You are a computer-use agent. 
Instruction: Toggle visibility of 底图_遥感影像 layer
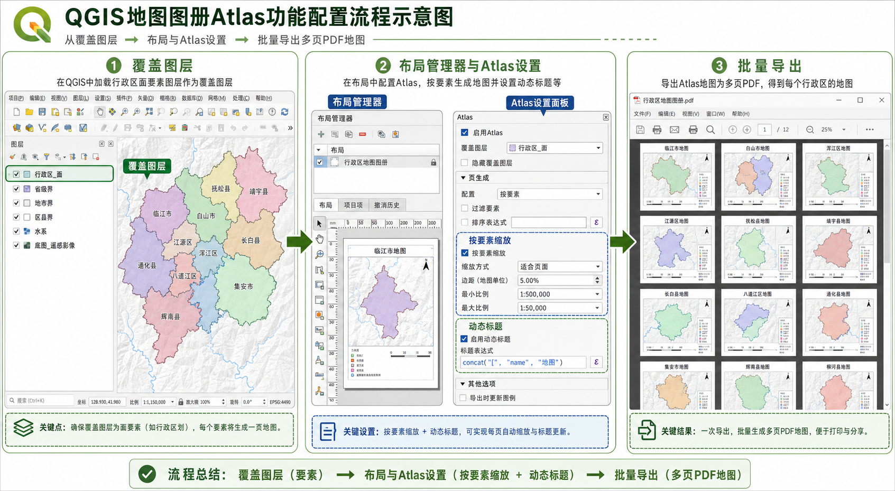[16, 245]
